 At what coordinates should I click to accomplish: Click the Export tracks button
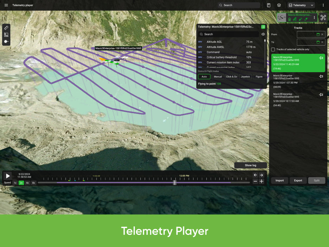[x=298, y=180]
